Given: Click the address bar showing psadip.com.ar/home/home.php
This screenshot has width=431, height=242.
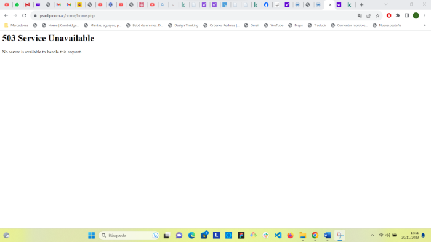Looking at the screenshot, I should [192, 15].
